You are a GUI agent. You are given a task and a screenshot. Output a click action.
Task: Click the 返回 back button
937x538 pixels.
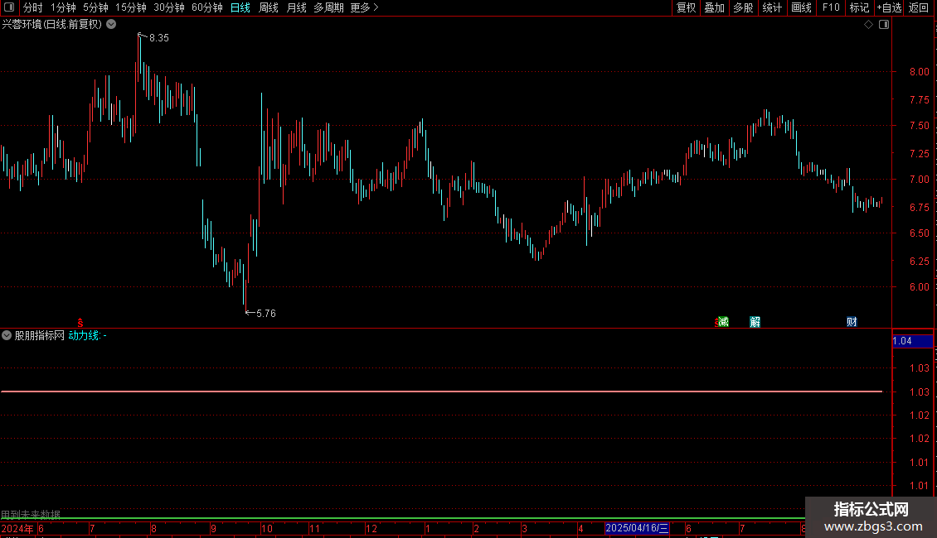919,7
